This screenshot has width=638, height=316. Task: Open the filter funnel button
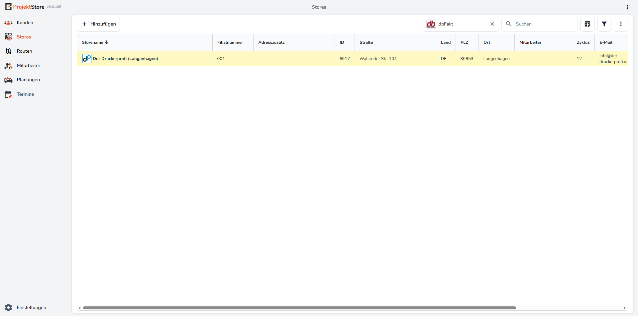604,24
